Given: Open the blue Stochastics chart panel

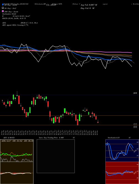Looking at the screenshot, I should (122, 151).
